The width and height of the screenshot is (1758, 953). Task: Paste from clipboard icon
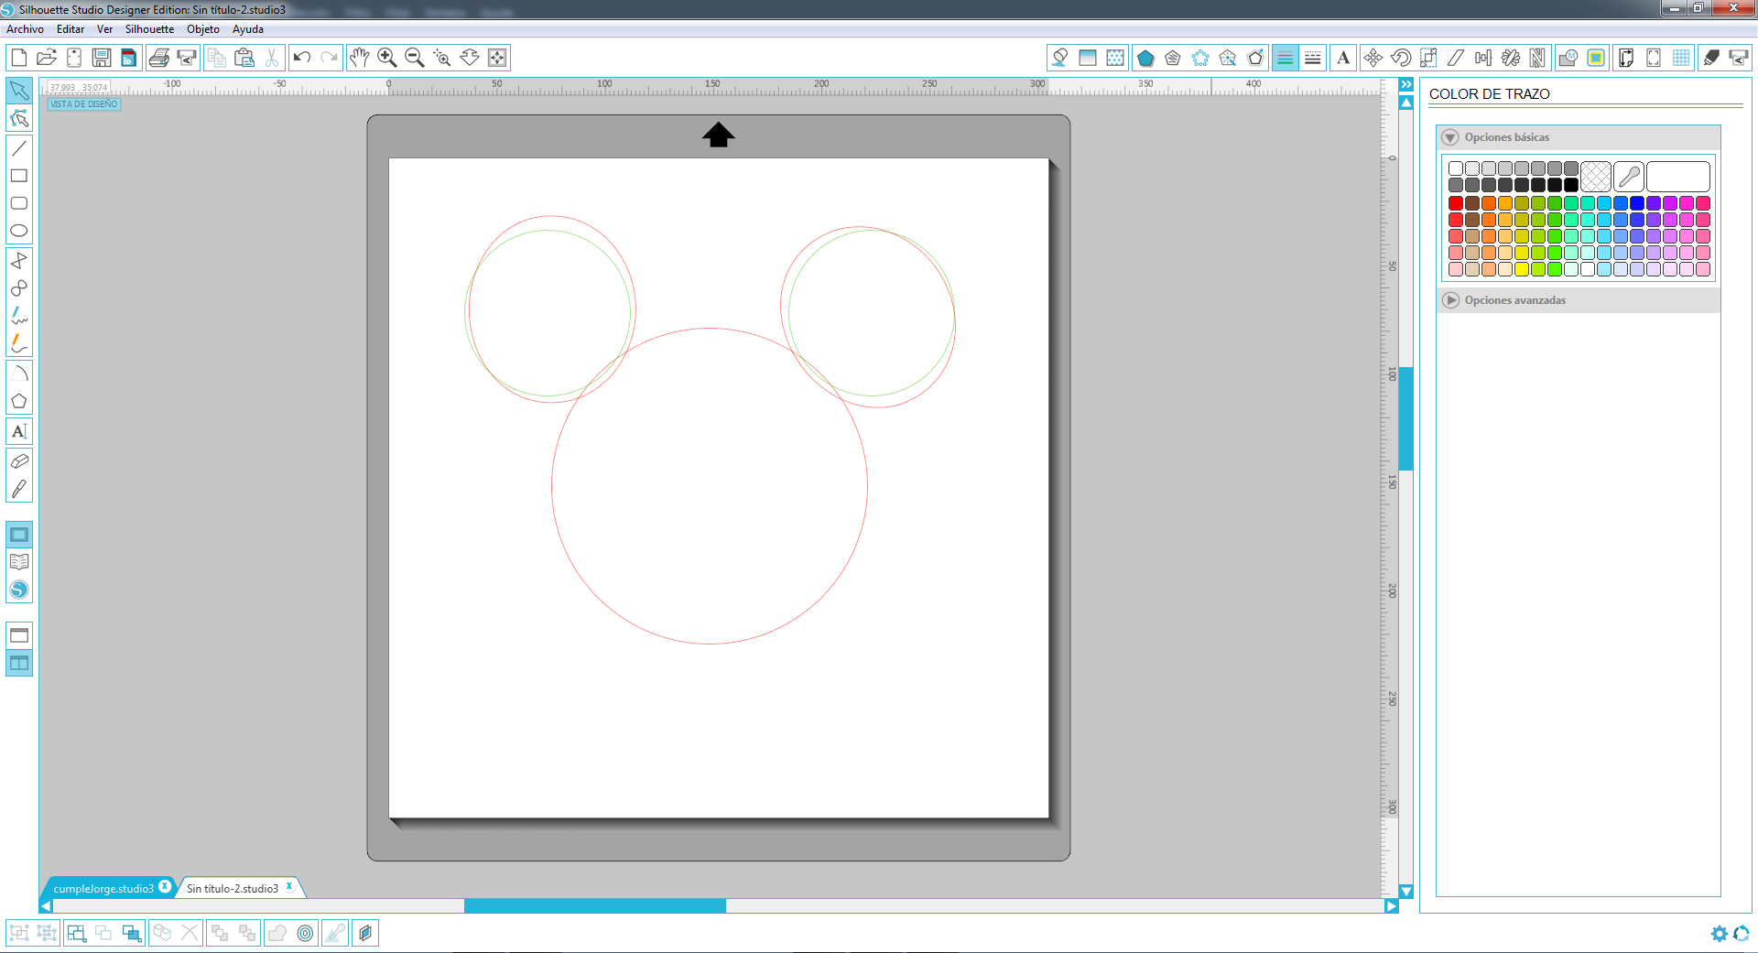pyautogui.click(x=244, y=58)
